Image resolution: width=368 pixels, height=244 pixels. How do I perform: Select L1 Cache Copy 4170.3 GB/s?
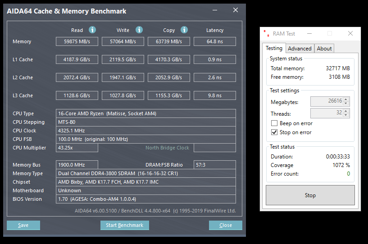click(x=169, y=59)
